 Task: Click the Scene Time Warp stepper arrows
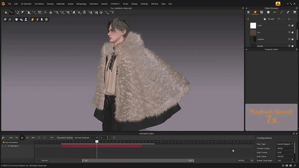[292, 161]
